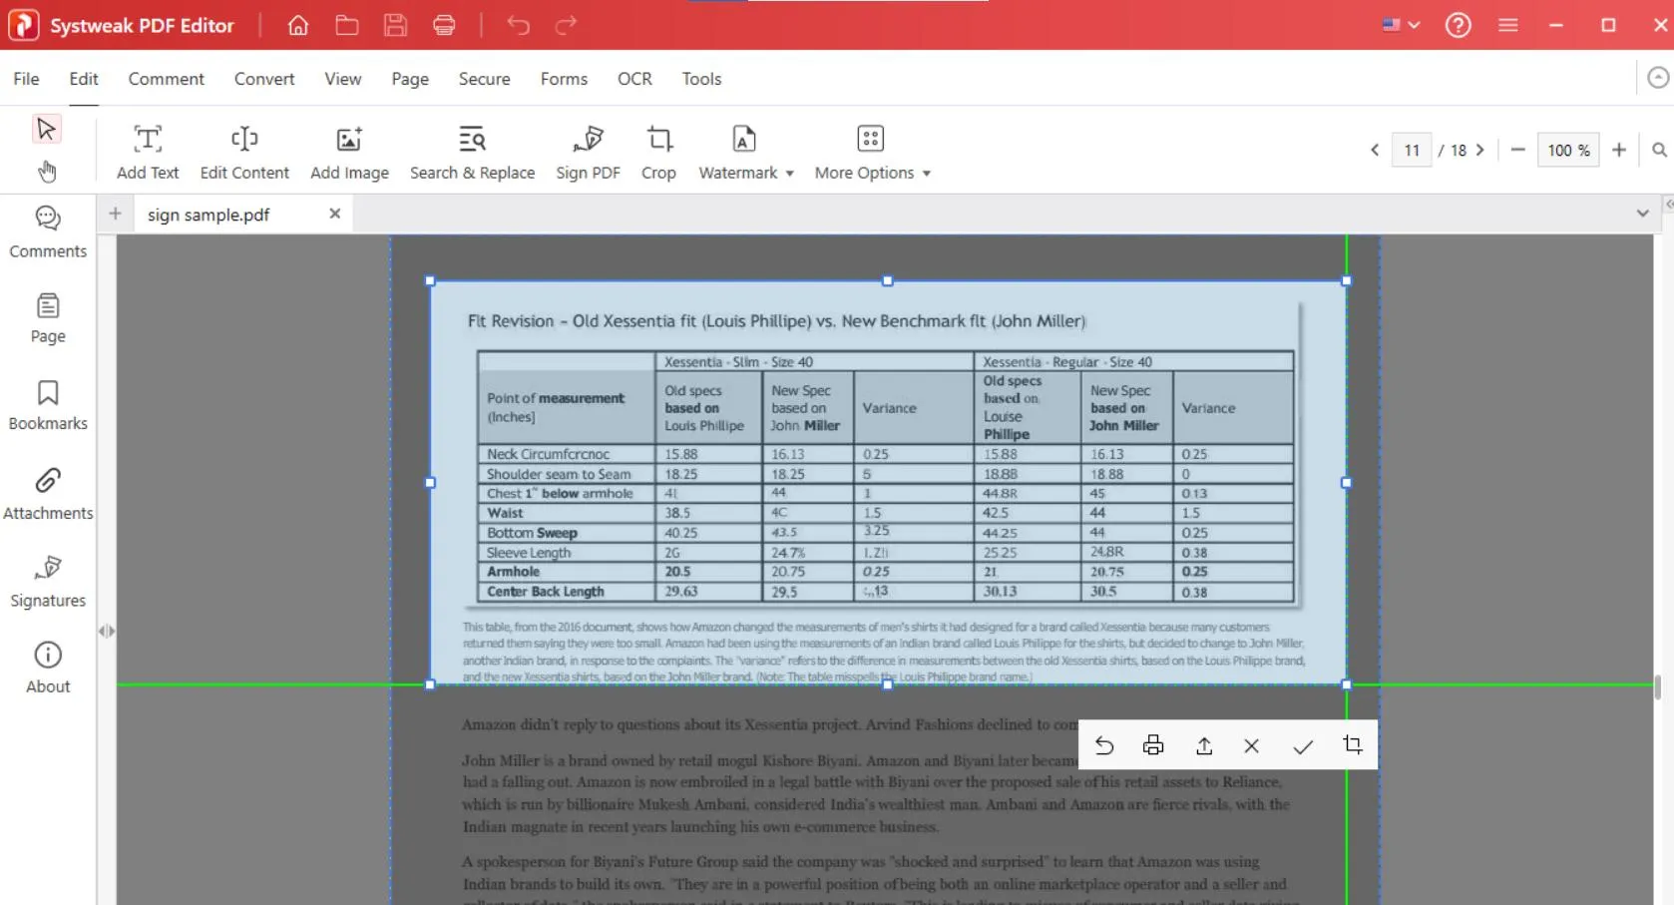Switch to the hand pan tool

tap(46, 172)
